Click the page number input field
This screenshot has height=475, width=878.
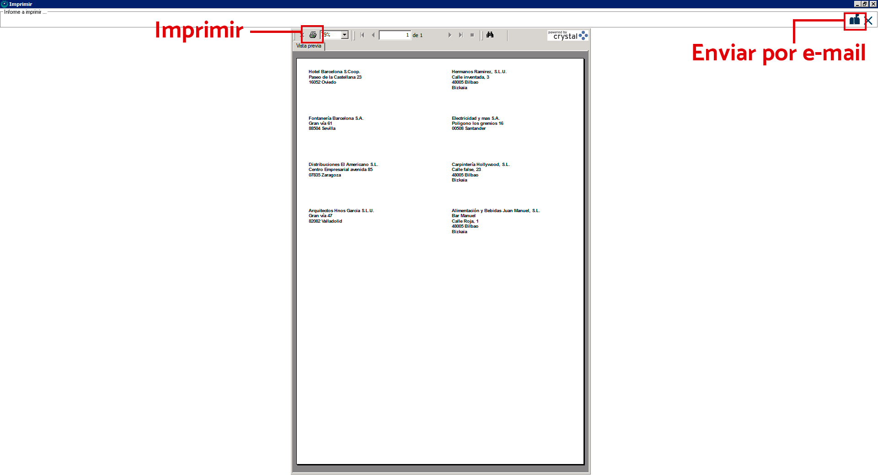point(394,35)
